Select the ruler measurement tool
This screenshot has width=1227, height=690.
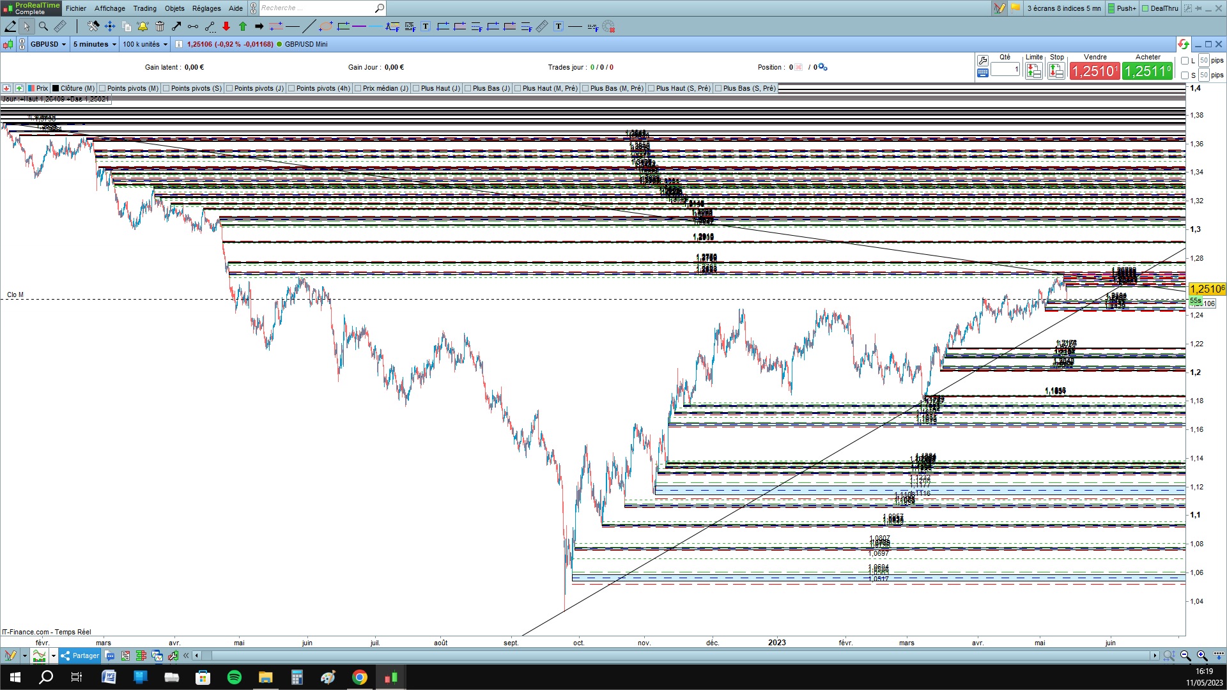60,26
